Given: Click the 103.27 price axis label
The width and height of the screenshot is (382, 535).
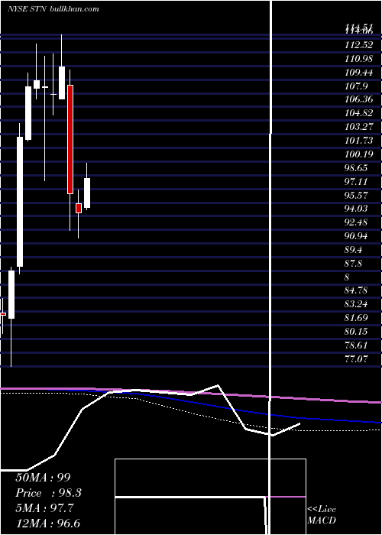Looking at the screenshot, I should click(x=358, y=127).
